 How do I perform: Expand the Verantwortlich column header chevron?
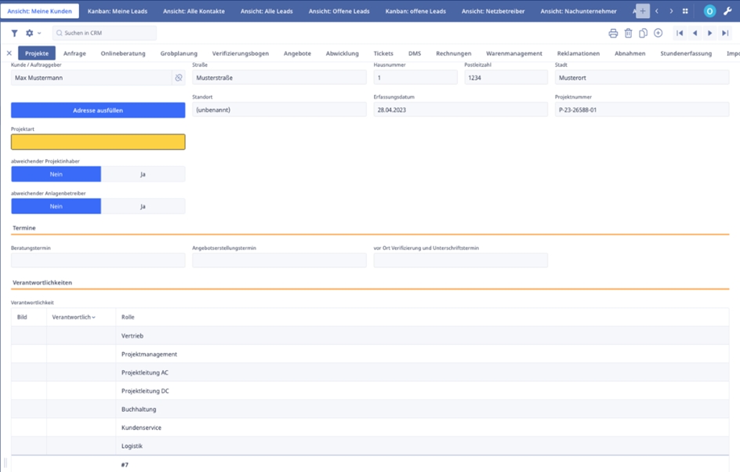[x=93, y=318]
